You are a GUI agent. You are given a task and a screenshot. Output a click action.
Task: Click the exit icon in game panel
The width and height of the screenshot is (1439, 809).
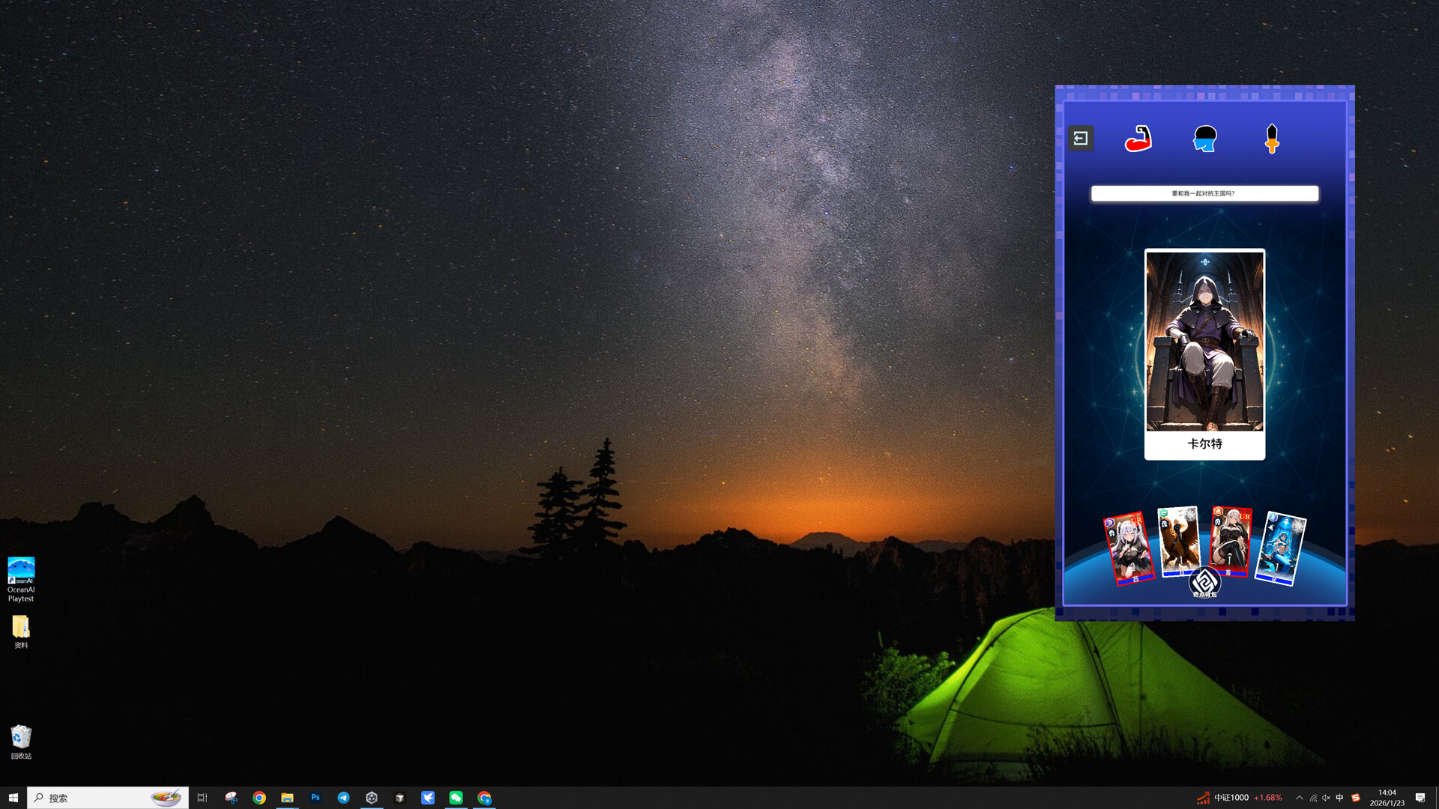tap(1080, 138)
